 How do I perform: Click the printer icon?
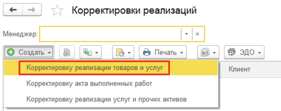147,52
